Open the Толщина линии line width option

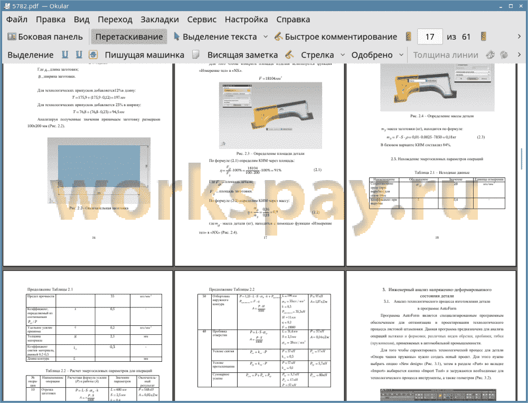tap(446, 55)
